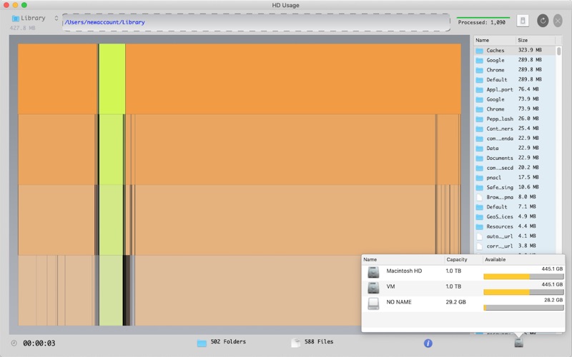Click the folder icon of Pepp_lash row
572x357 pixels.
(479, 119)
